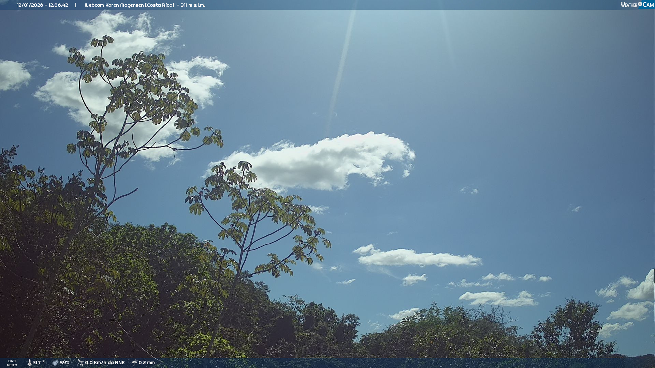The width and height of the screenshot is (655, 368).
Task: Click the 12/01/2026 date stamp
Action: (x=31, y=5)
